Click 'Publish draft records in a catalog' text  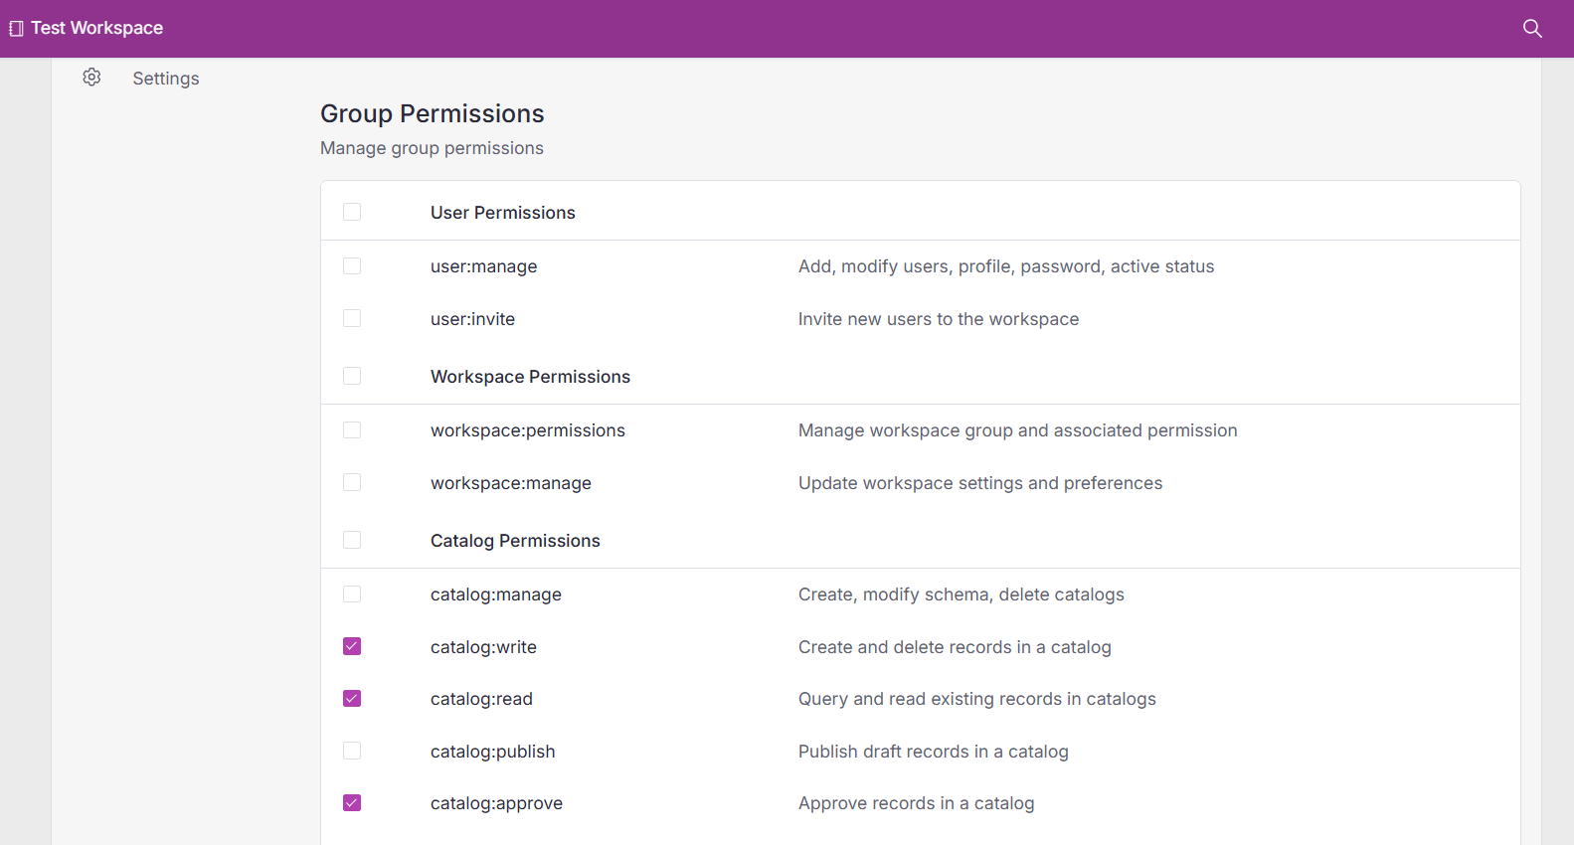point(934,752)
